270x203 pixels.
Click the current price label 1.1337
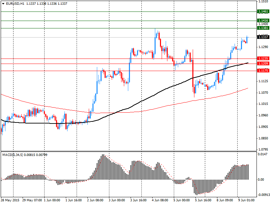263,37
